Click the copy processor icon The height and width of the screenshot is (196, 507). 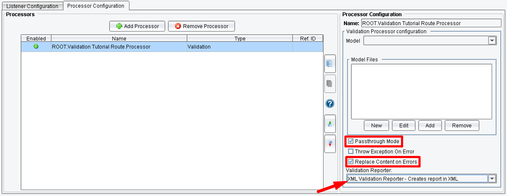(330, 64)
